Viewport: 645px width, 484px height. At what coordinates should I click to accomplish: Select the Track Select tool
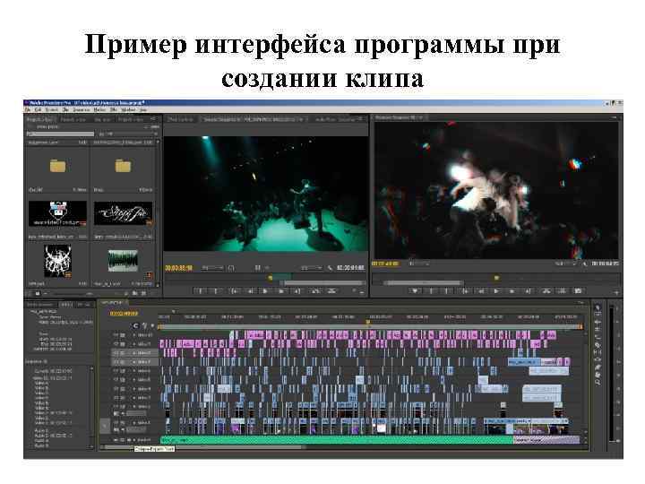598,315
